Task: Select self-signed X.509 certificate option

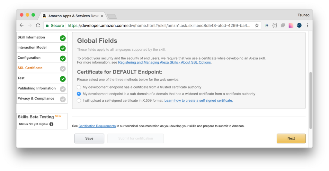Action: click(x=79, y=101)
